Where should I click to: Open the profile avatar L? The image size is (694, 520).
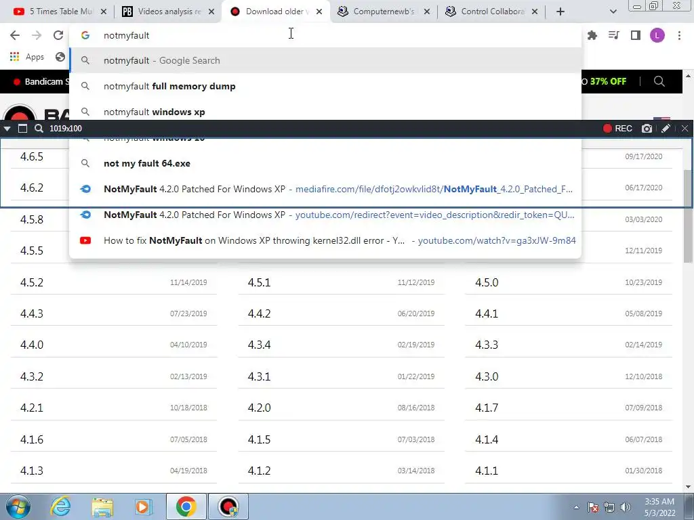[657, 35]
